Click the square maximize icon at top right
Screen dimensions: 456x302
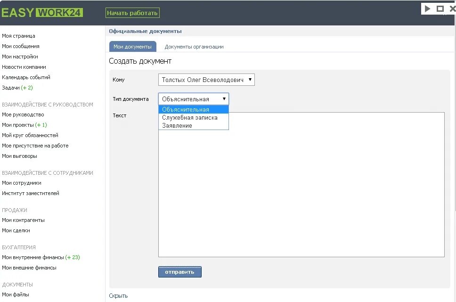(x=440, y=9)
